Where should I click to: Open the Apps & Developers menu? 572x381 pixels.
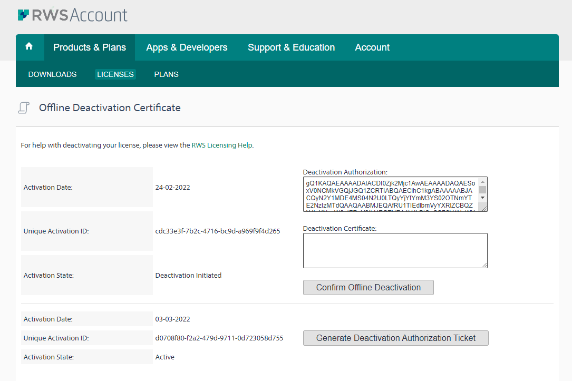pos(187,47)
